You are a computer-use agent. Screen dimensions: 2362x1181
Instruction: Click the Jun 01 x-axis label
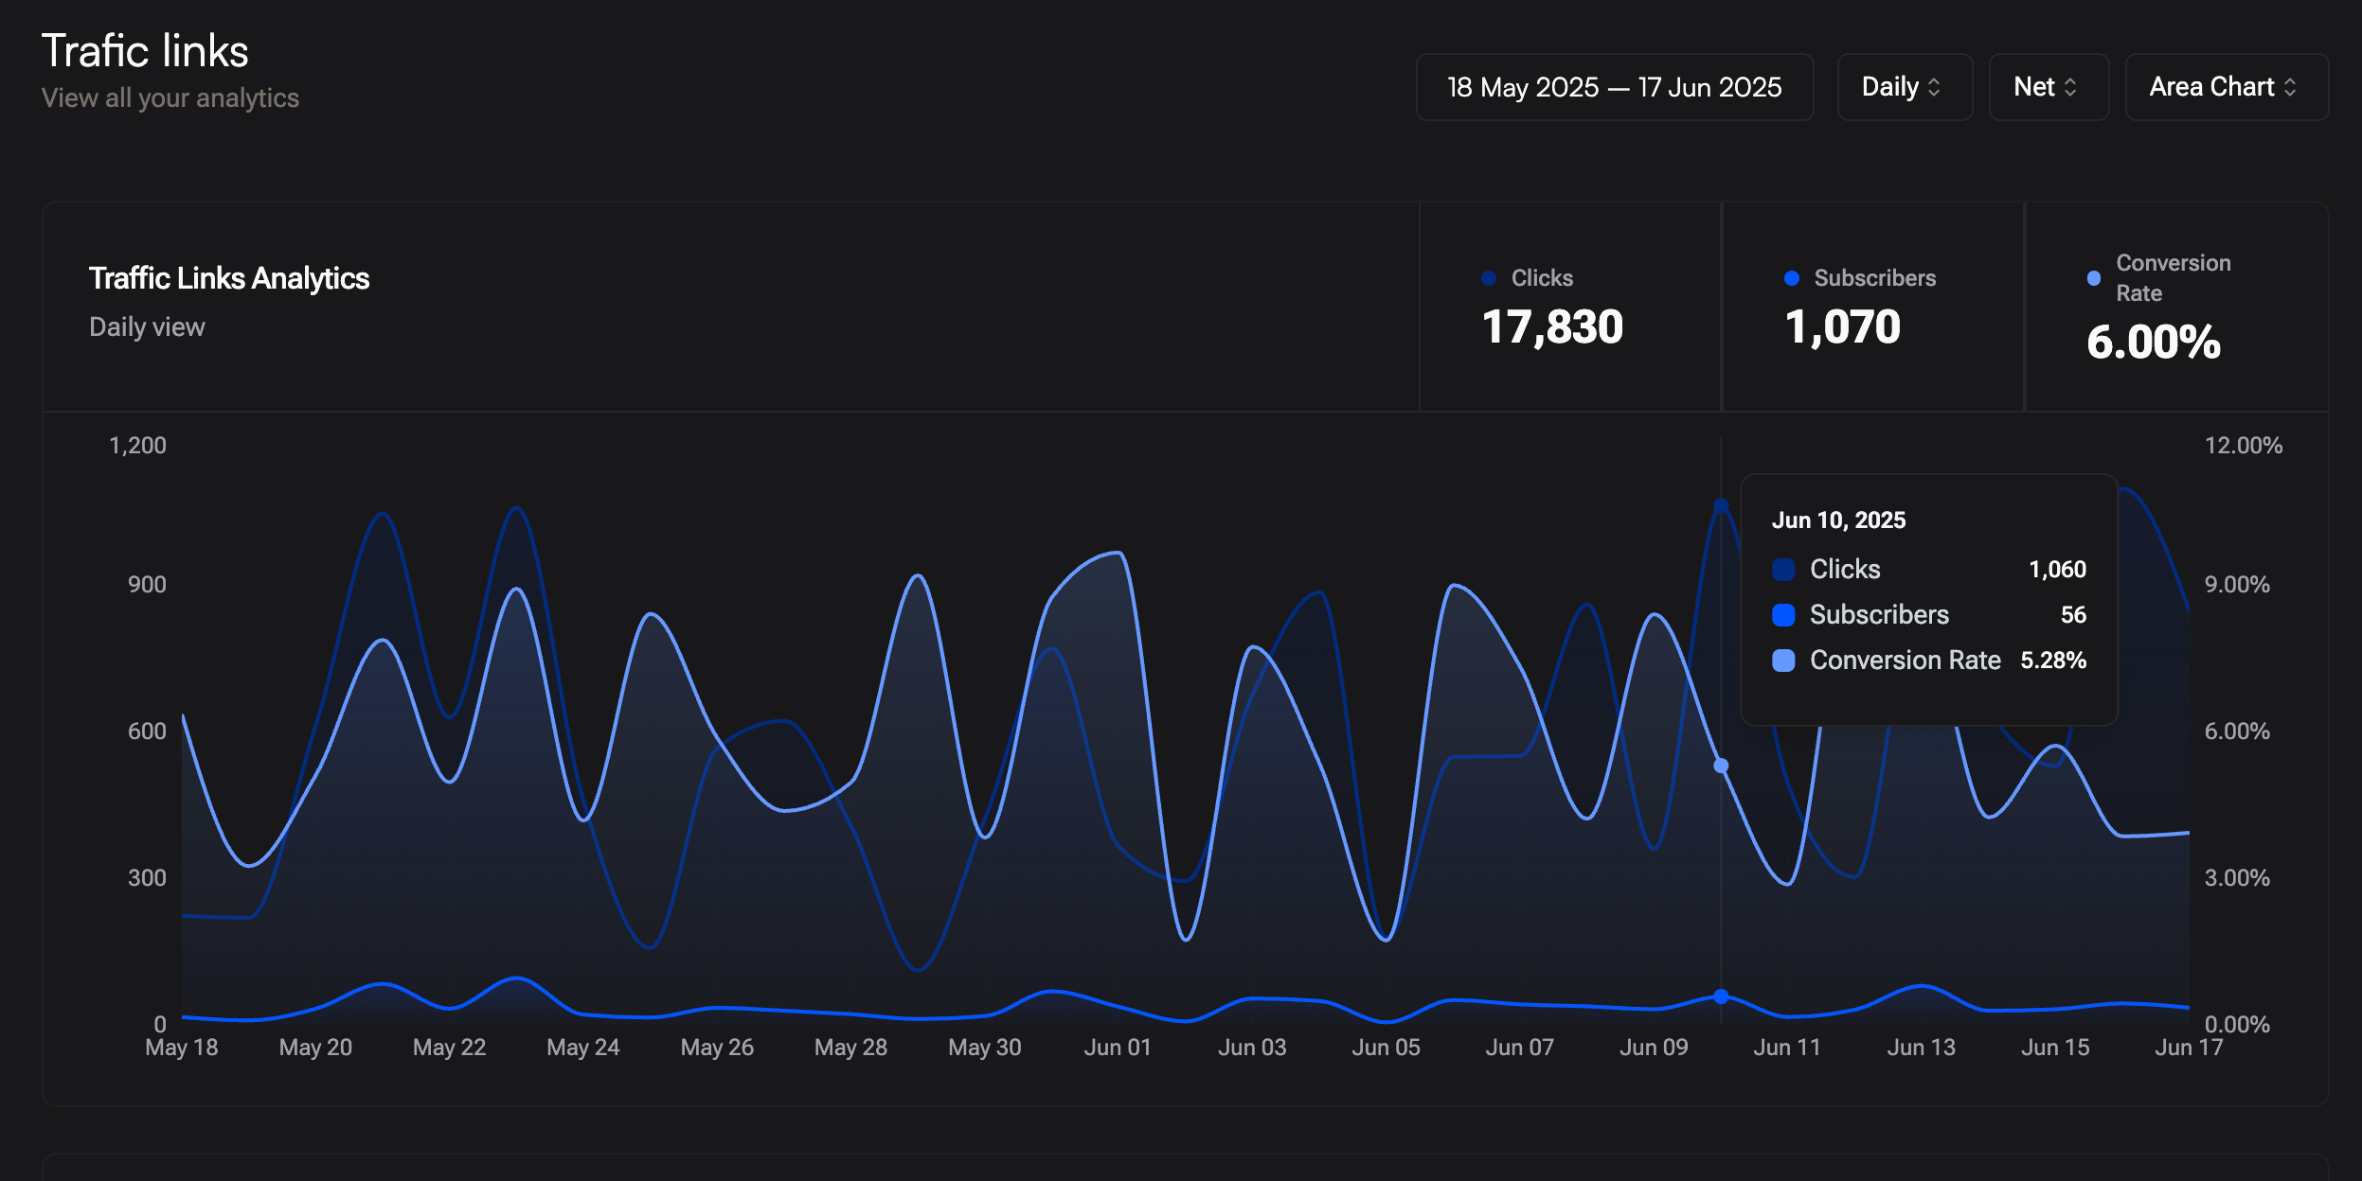point(1118,1048)
